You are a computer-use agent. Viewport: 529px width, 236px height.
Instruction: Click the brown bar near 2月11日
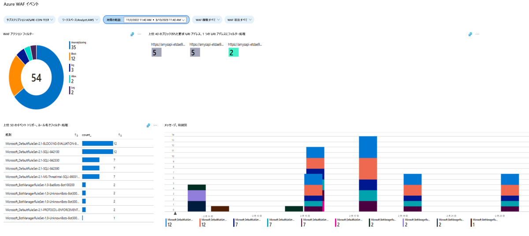pyautogui.click(x=220, y=209)
